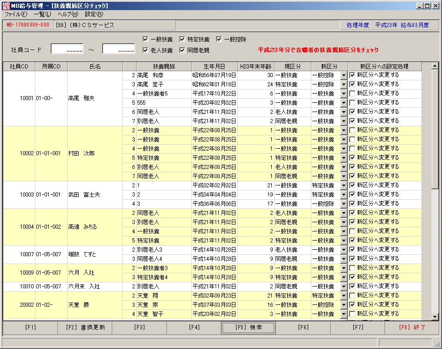
Task: Open the ヘルプ(H) menu
Action: click(68, 14)
